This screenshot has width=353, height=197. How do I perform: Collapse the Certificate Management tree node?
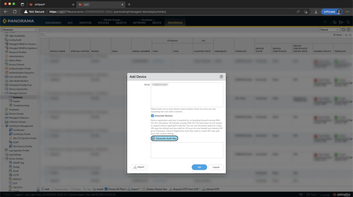pos(2,126)
